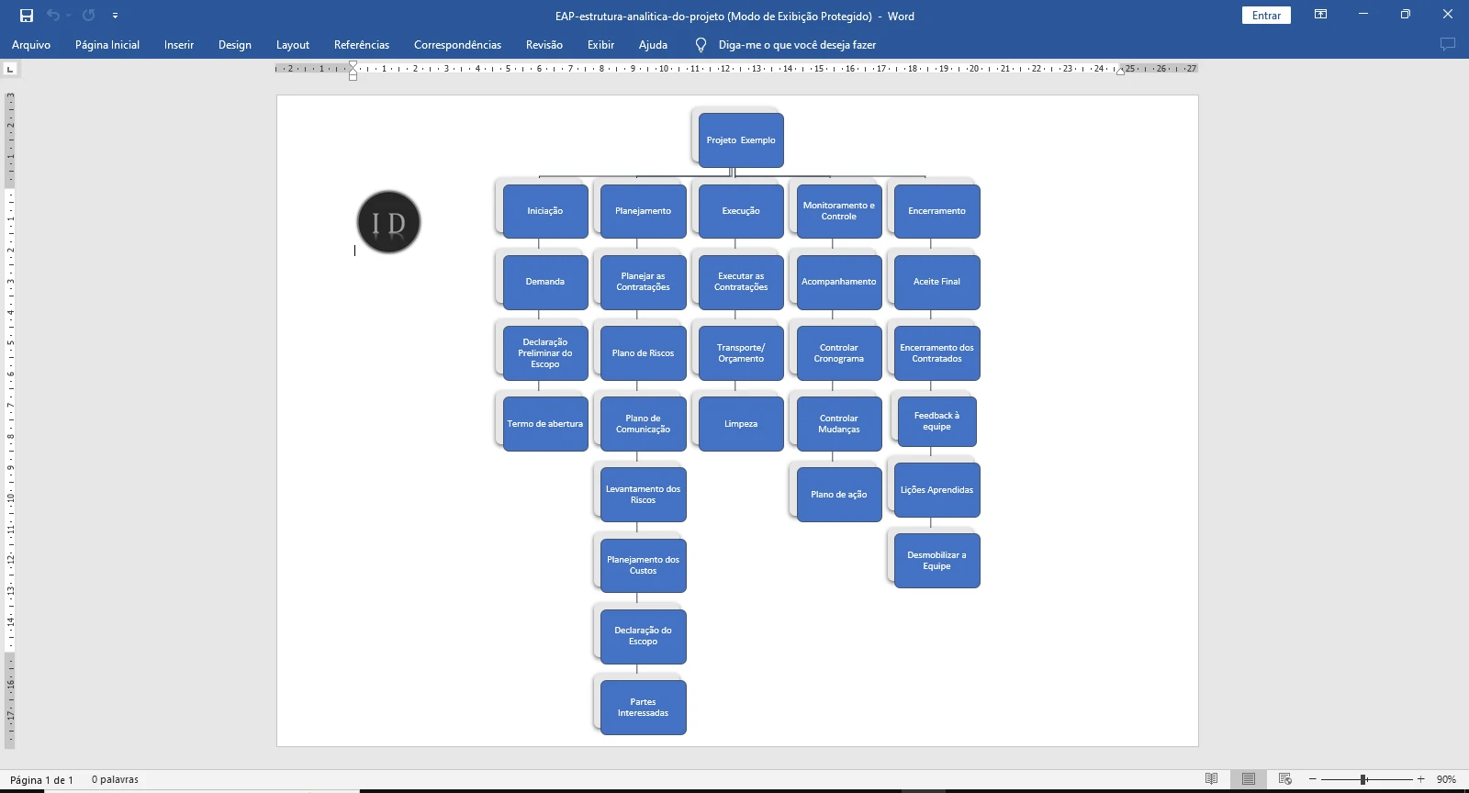The height and width of the screenshot is (793, 1469).
Task: Click the zoom in plus icon
Action: pos(1420,779)
